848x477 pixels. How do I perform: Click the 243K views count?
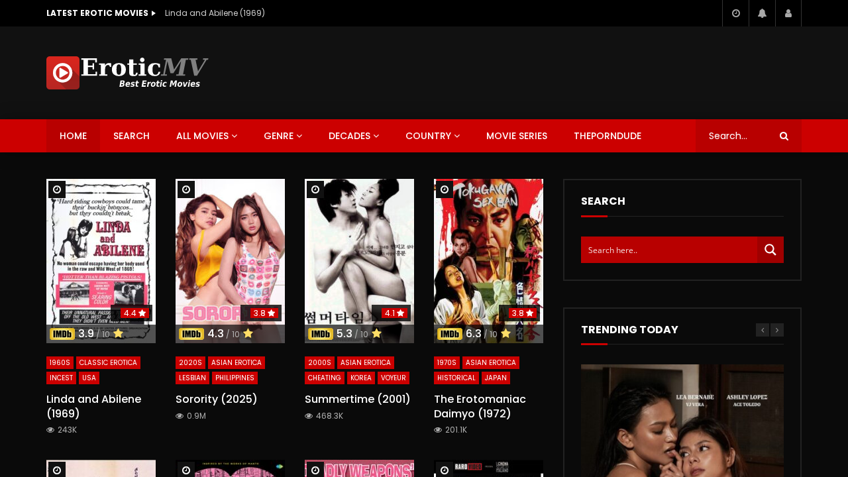(x=62, y=430)
